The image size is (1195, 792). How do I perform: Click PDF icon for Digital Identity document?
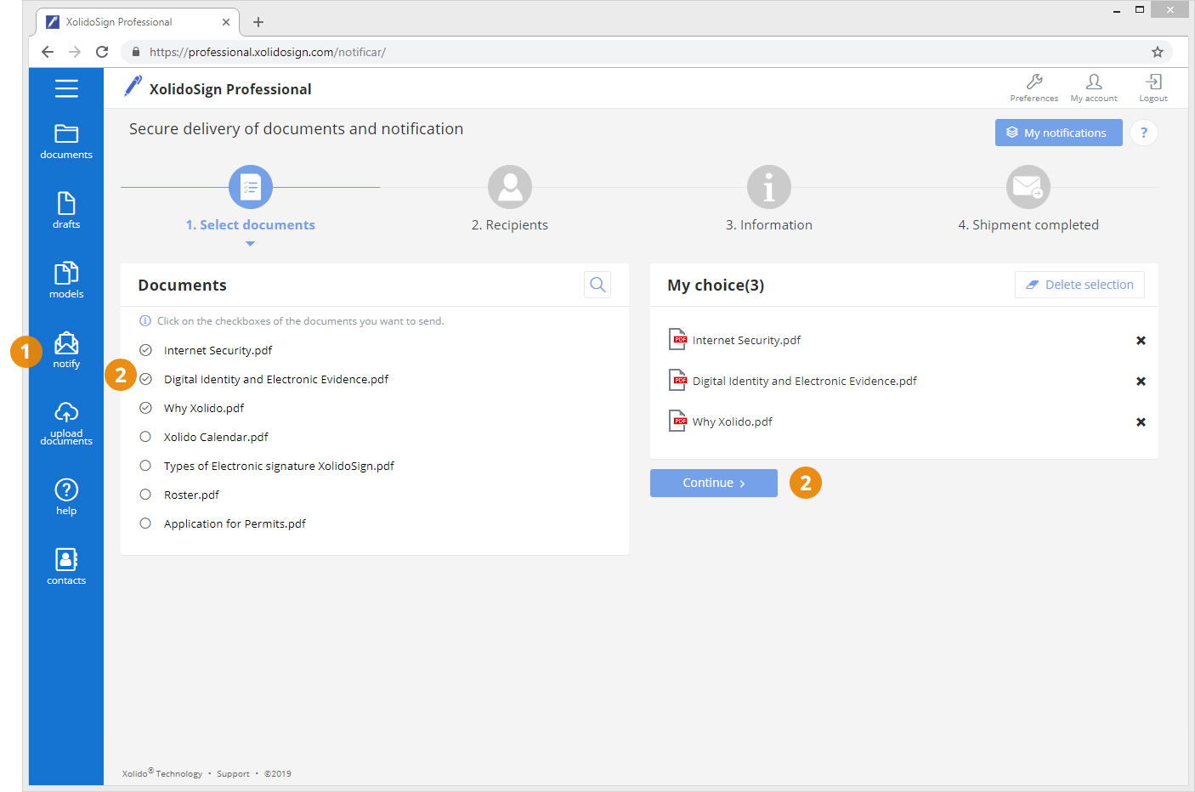677,381
